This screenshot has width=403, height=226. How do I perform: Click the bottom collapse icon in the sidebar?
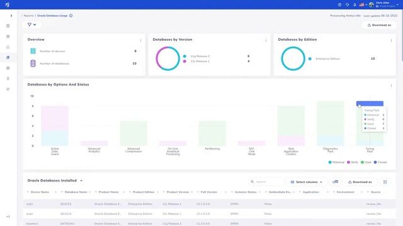pyautogui.click(x=8, y=217)
